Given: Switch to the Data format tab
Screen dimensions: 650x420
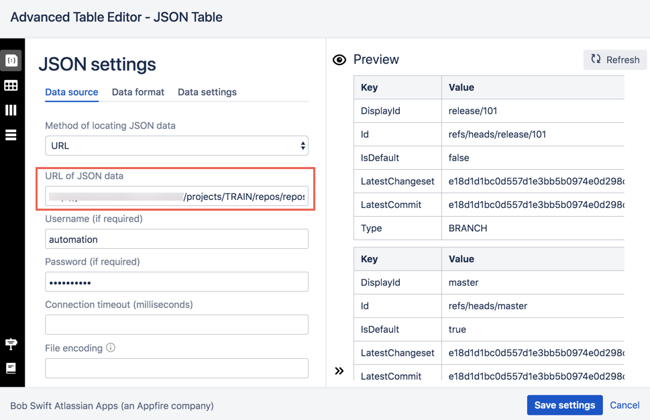Looking at the screenshot, I should 138,92.
